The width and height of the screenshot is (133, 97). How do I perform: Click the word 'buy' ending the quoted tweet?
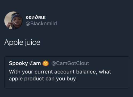coord(71,79)
